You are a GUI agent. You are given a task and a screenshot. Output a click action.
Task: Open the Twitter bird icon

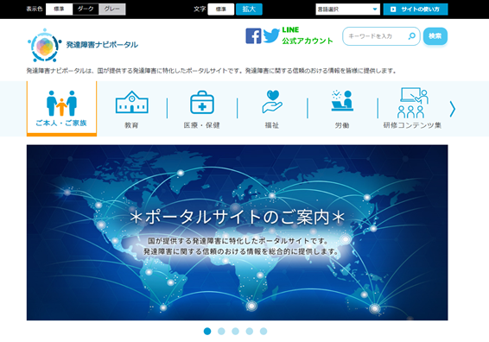[271, 35]
